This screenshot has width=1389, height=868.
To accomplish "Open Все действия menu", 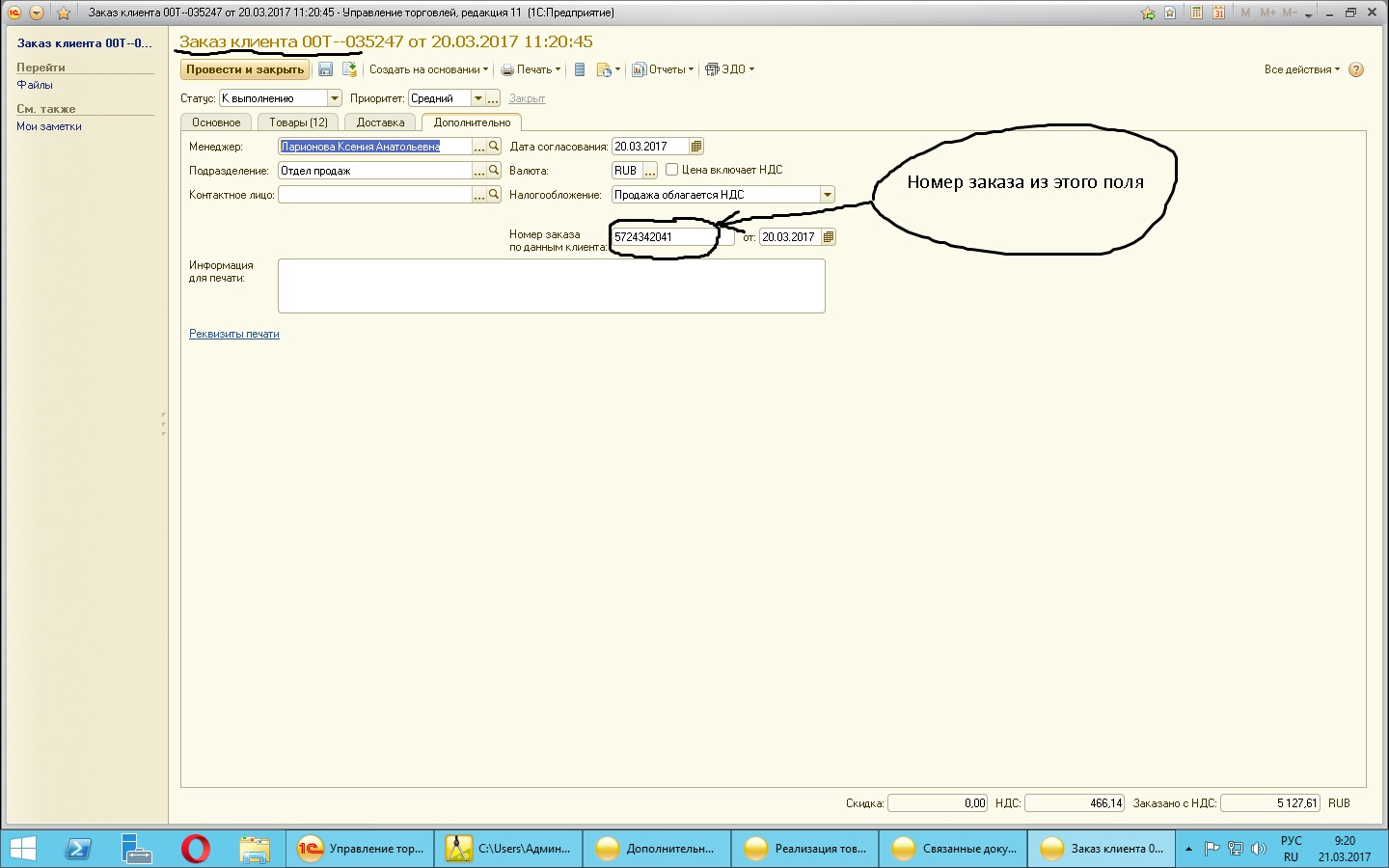I will coord(1301,69).
